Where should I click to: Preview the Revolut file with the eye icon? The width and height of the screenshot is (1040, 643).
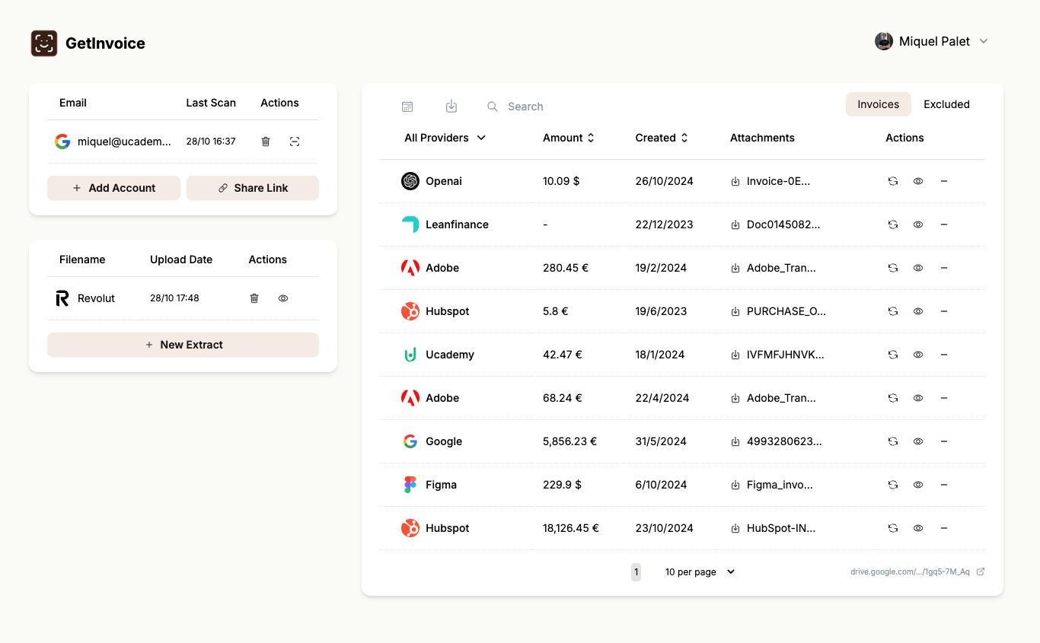tap(282, 298)
